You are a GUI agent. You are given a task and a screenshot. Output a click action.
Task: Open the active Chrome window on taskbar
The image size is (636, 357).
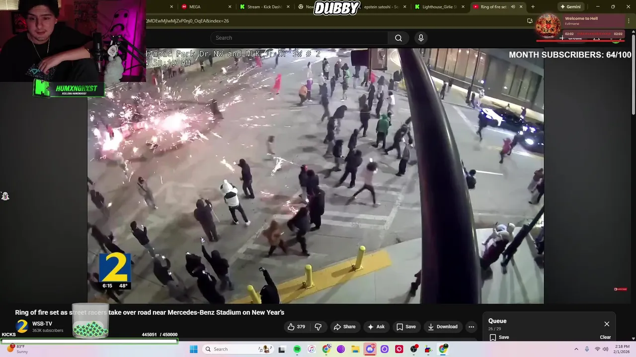(x=443, y=349)
